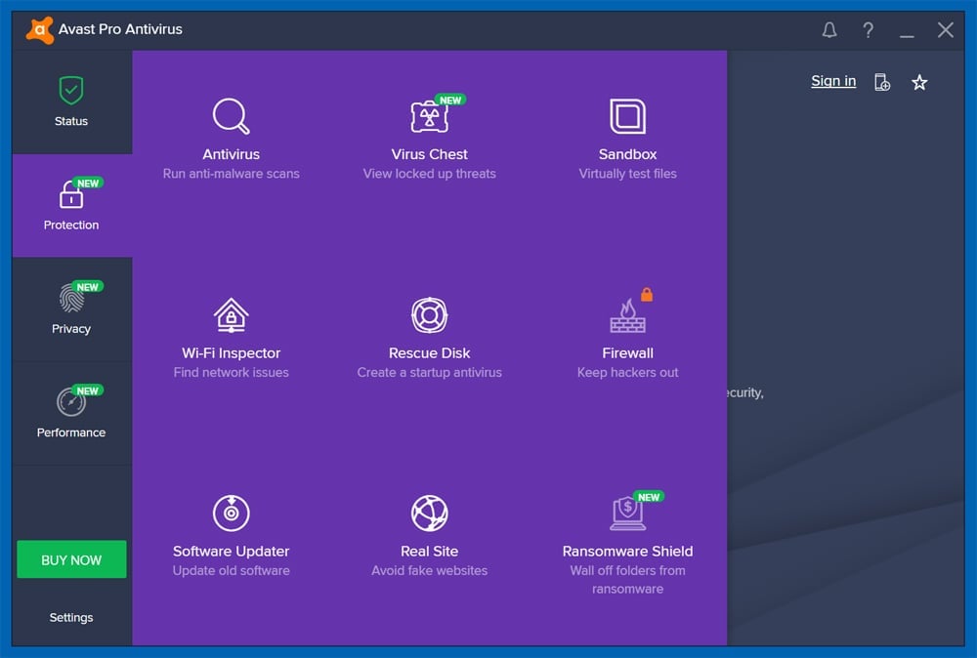This screenshot has height=658, width=977.
Task: Click 'Avoid fake websites' description
Action: (429, 570)
